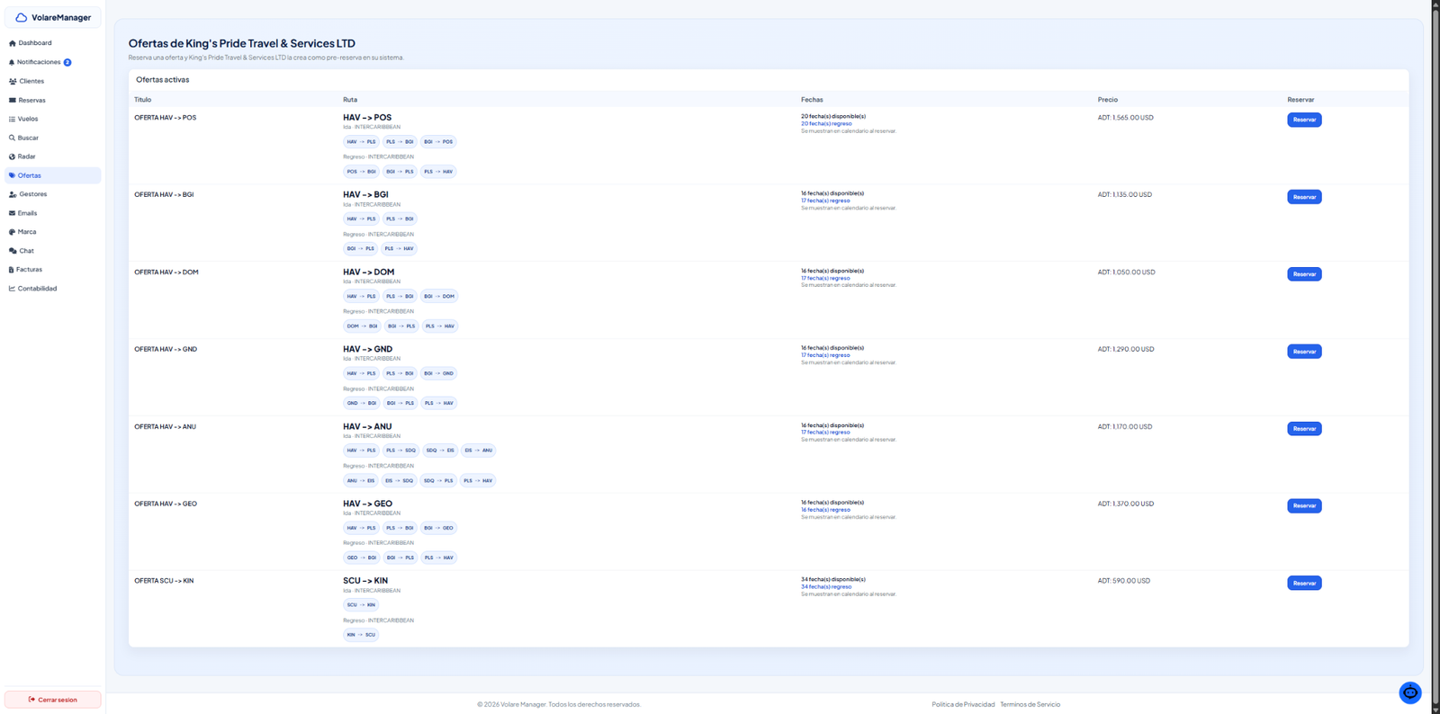Screen dimensions: 1440x714
Task: Click the Vuelos list icon
Action: pos(12,119)
